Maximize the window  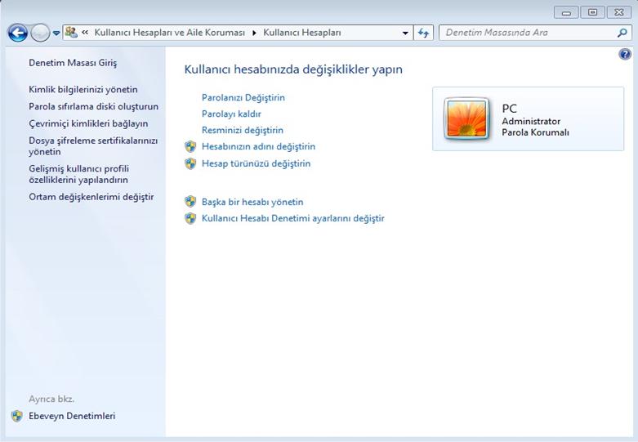pos(592,12)
